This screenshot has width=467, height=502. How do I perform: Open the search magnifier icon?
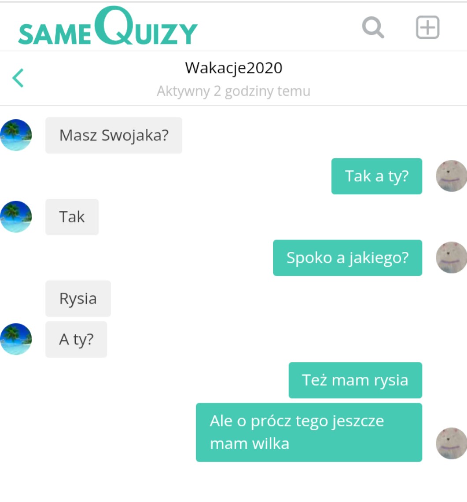373,28
